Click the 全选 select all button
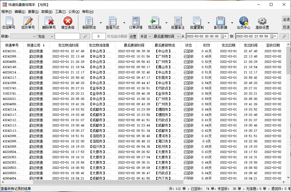 [286, 19]
